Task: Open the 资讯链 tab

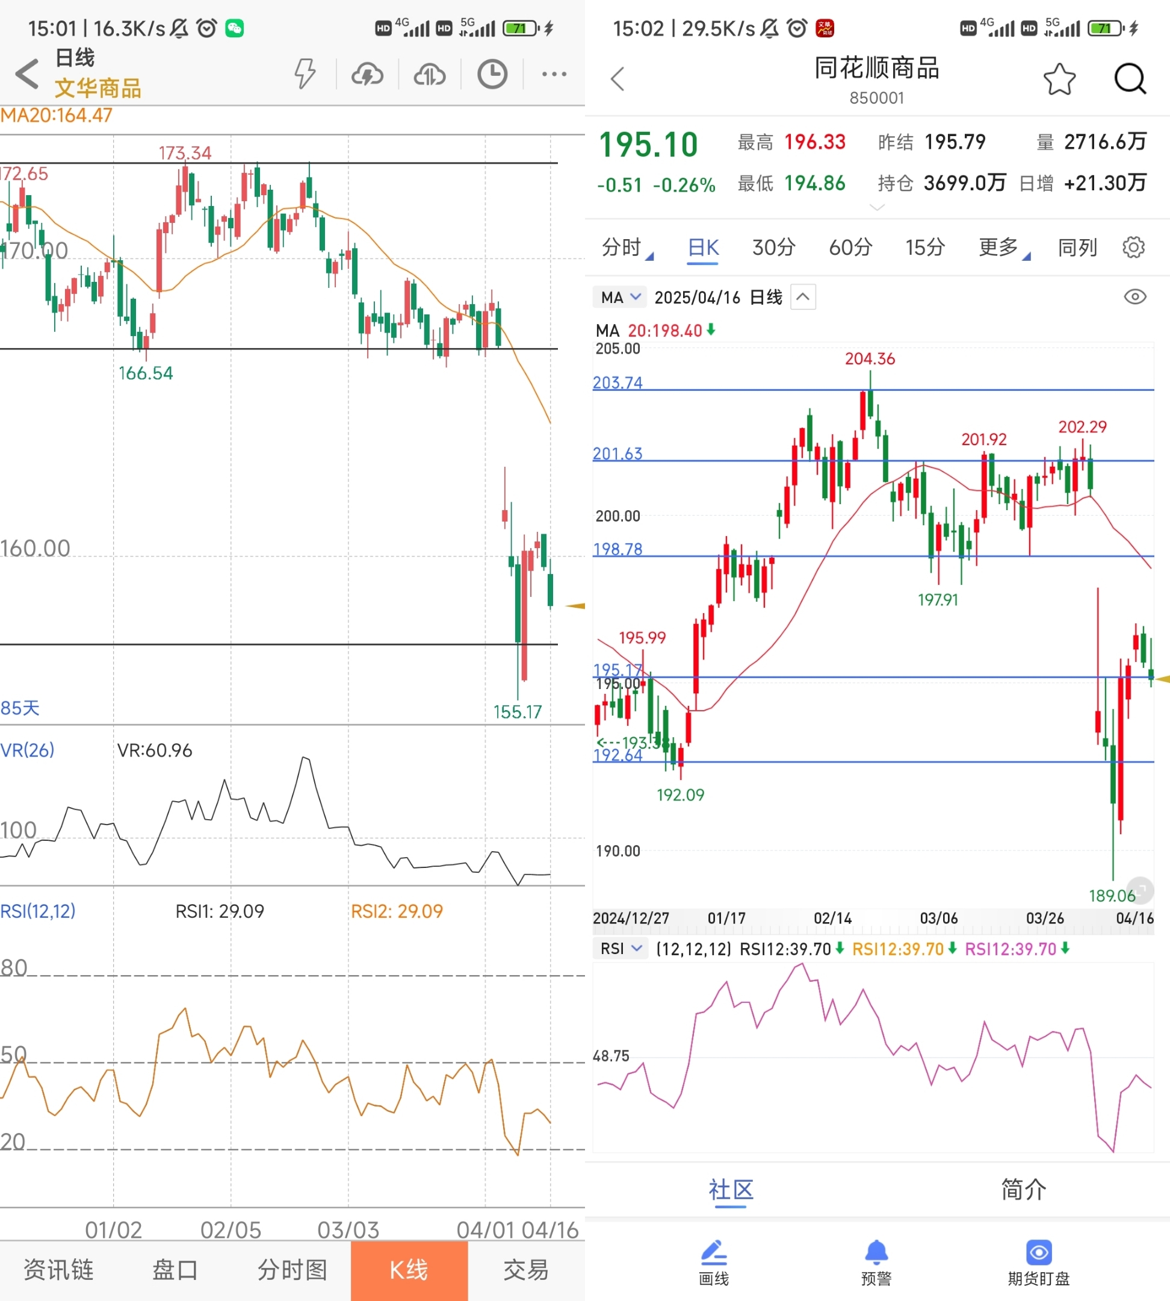Action: pos(58,1270)
